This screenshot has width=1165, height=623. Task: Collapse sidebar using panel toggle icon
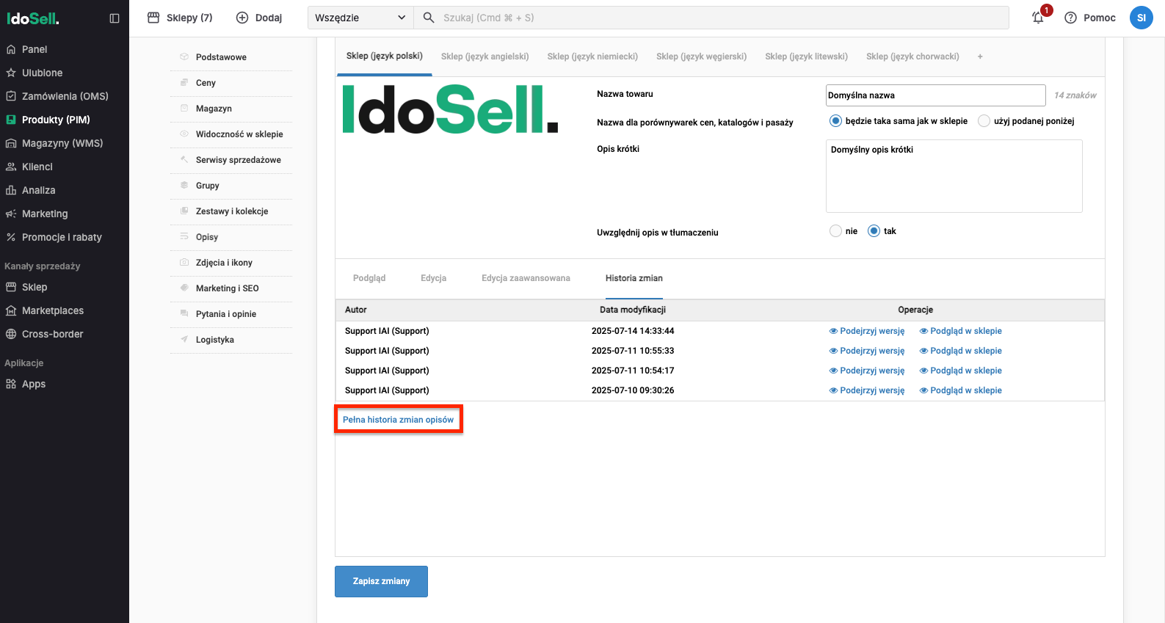click(x=115, y=18)
